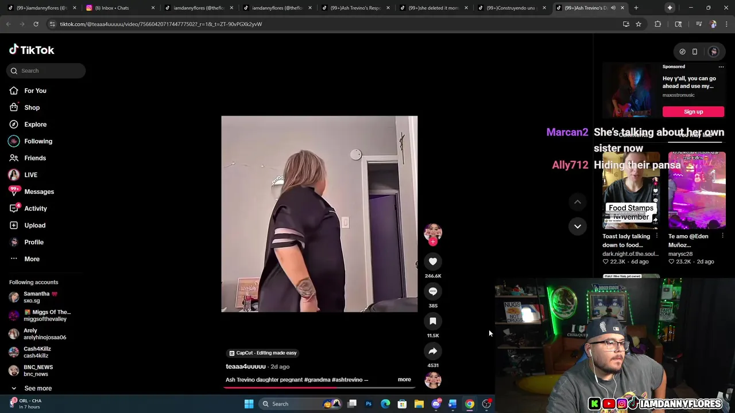Screen dimensions: 735x413
Task: Open the ORL - CHA score widget
Action: click(24, 404)
